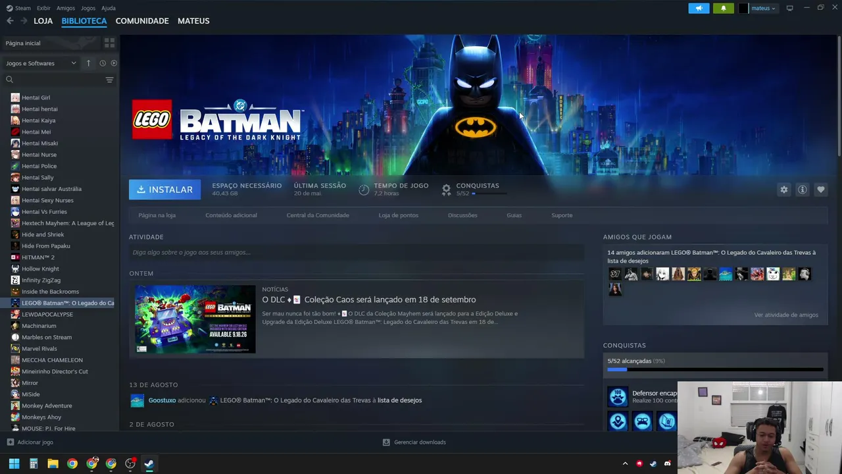Go to the LOJA tab
Image resolution: width=842 pixels, height=474 pixels.
[x=43, y=21]
